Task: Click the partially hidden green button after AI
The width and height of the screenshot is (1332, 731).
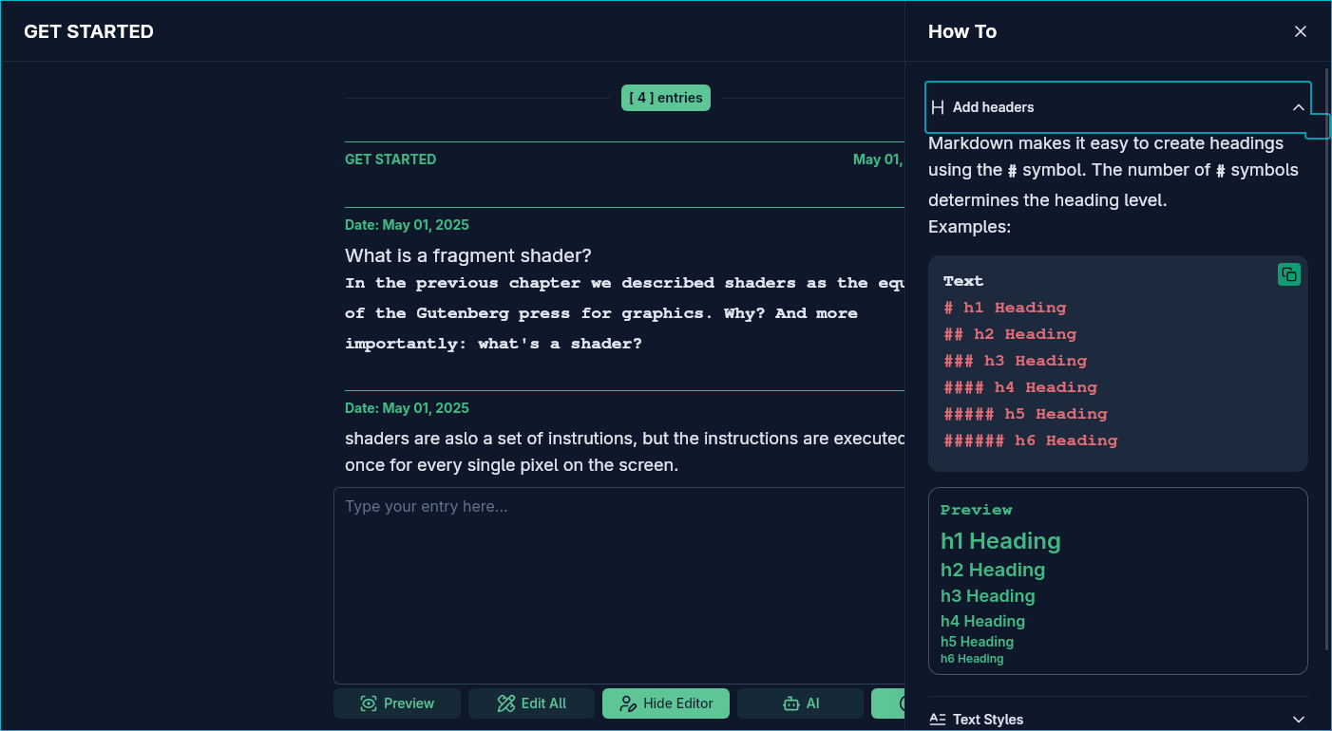Action: pyautogui.click(x=888, y=703)
